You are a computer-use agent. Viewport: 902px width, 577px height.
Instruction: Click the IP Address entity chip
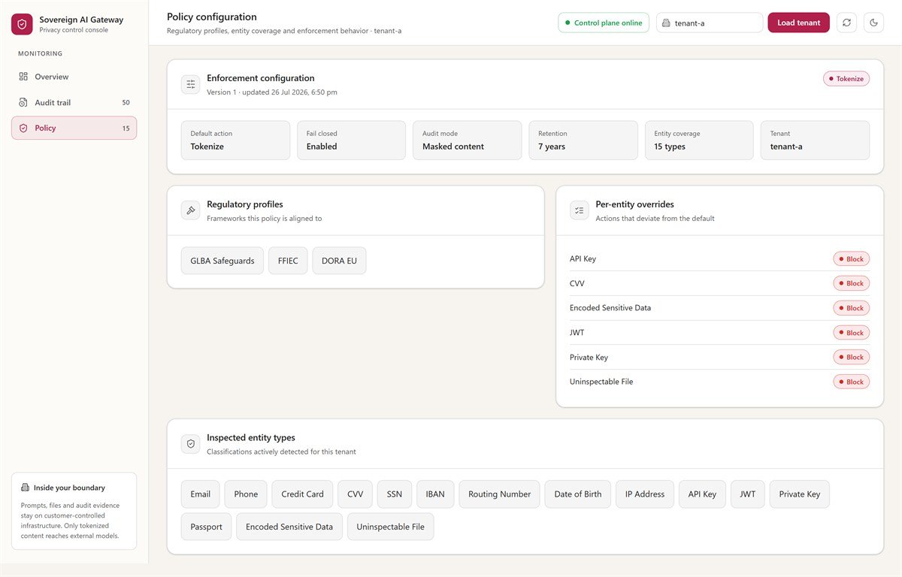click(645, 494)
